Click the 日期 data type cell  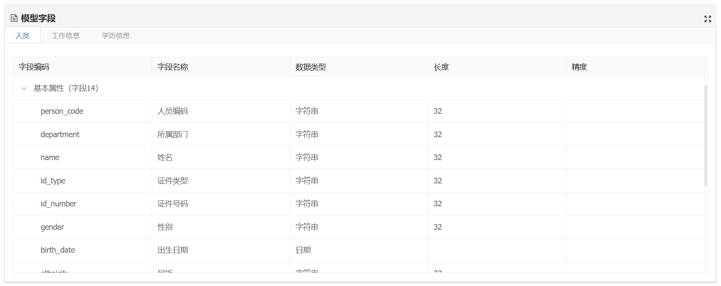(x=303, y=250)
